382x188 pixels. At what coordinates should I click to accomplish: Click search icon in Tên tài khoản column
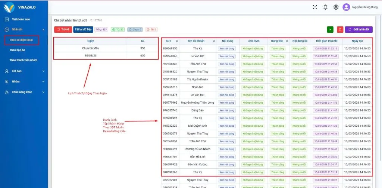point(214,41)
